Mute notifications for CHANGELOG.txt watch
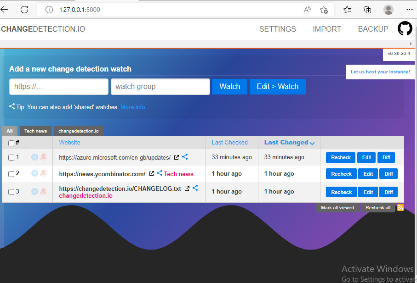Screen dimensions: 417x283 (x=43, y=191)
